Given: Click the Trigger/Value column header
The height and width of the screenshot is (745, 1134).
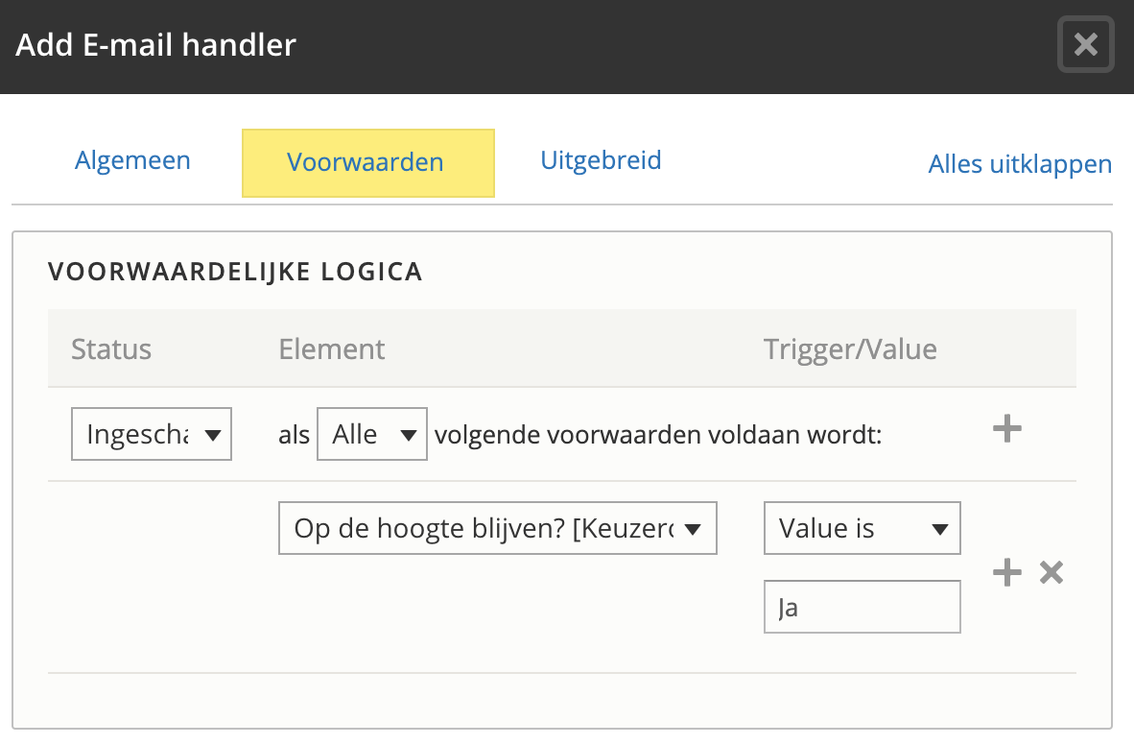Looking at the screenshot, I should click(850, 348).
